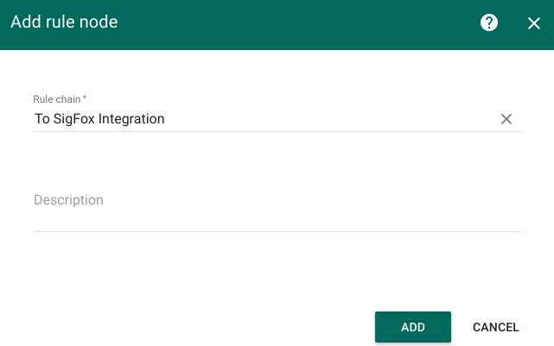Dismiss dialog using the header X icon
The width and height of the screenshot is (554, 346).
coord(534,23)
